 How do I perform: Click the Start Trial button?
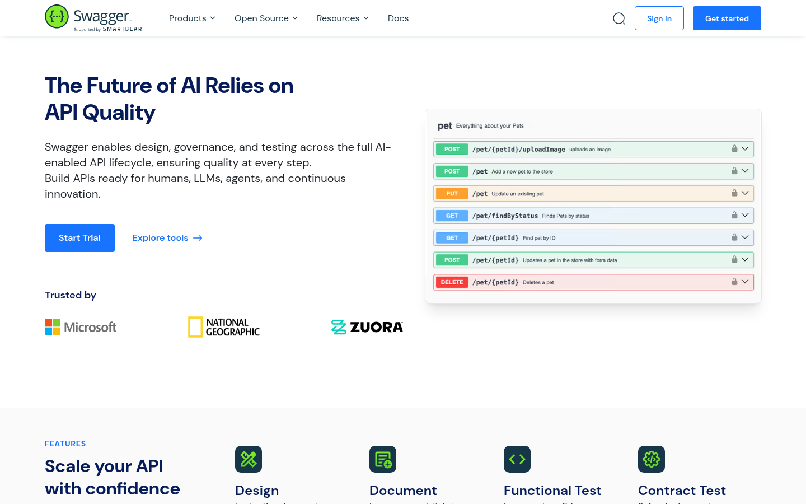tap(79, 238)
